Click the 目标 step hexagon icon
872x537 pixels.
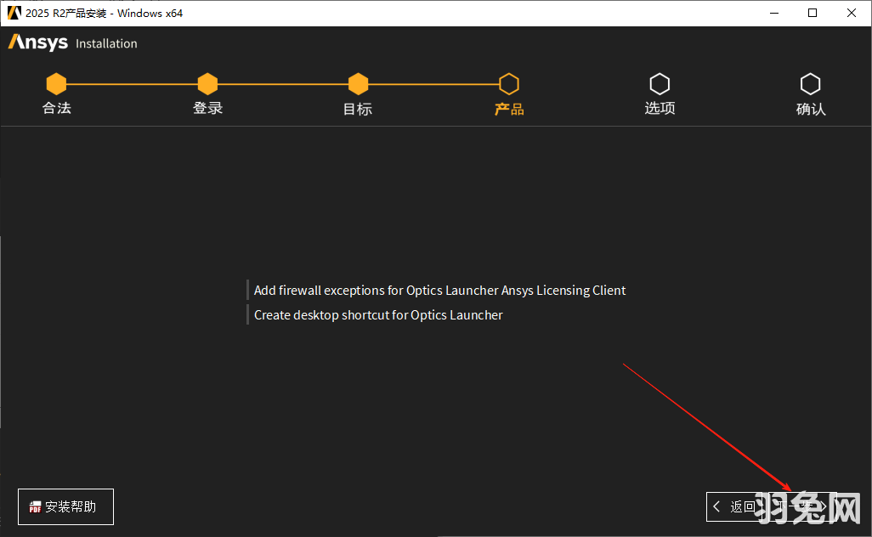tap(358, 84)
